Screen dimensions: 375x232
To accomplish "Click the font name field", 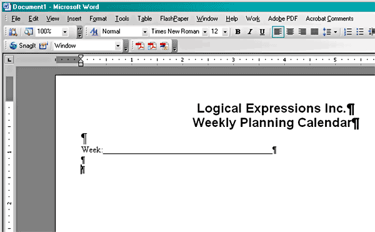I will click(176, 31).
